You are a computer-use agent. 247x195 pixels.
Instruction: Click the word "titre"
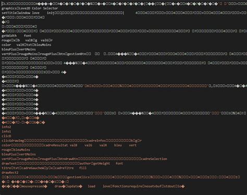6,168
